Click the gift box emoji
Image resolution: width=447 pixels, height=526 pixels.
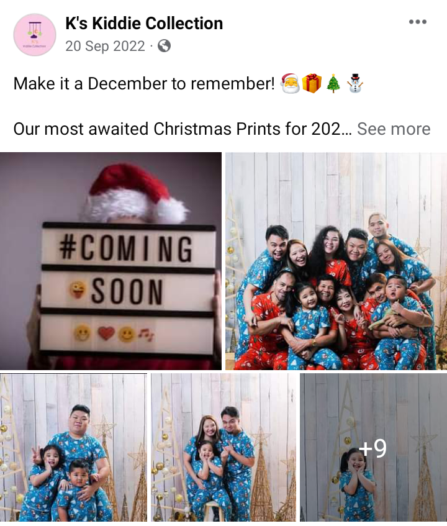pos(312,84)
